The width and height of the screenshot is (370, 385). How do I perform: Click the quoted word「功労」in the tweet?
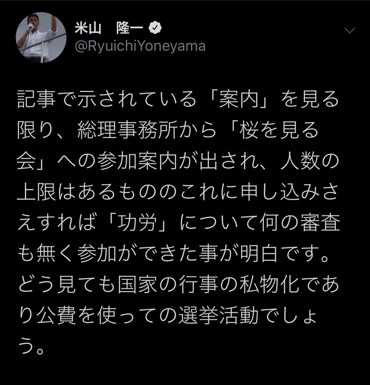coord(137,222)
